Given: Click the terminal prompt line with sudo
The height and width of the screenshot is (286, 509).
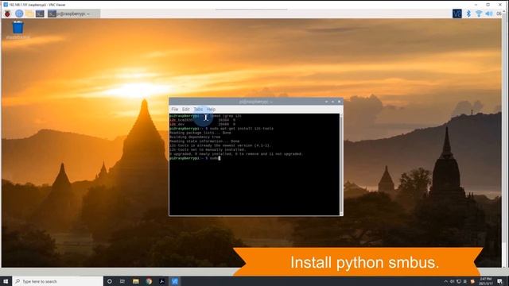Looking at the screenshot, I should click(x=195, y=158).
